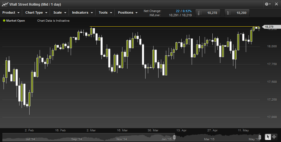Screen dimensions: 281x142
Task: Click the right range handle near May '15
Action: [260, 137]
